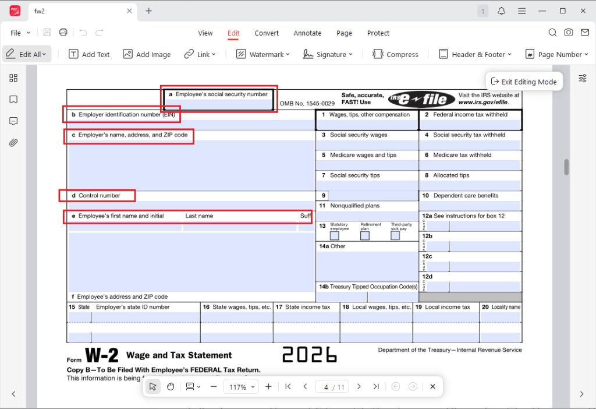Screen dimensions: 596x409
Task: Click the screenshot camera icon
Action: pyautogui.click(x=568, y=33)
